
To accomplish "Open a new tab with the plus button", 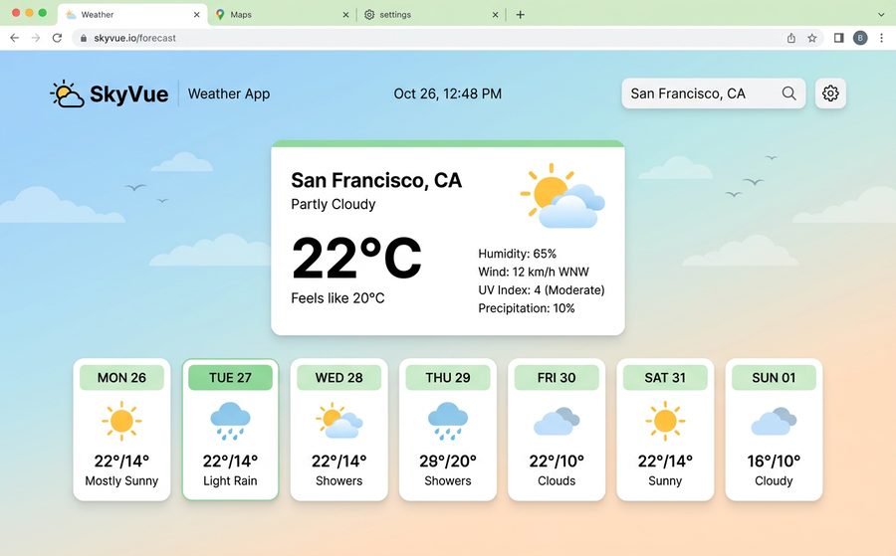I will coord(520,15).
